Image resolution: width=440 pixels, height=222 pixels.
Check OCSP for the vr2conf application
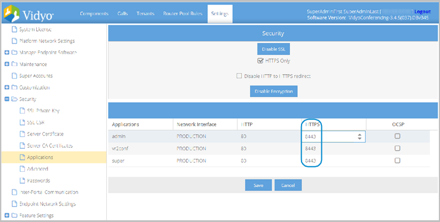tap(397, 148)
